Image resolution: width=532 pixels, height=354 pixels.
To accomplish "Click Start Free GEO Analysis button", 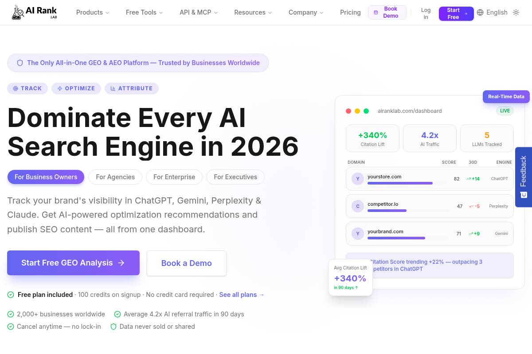I will (73, 263).
